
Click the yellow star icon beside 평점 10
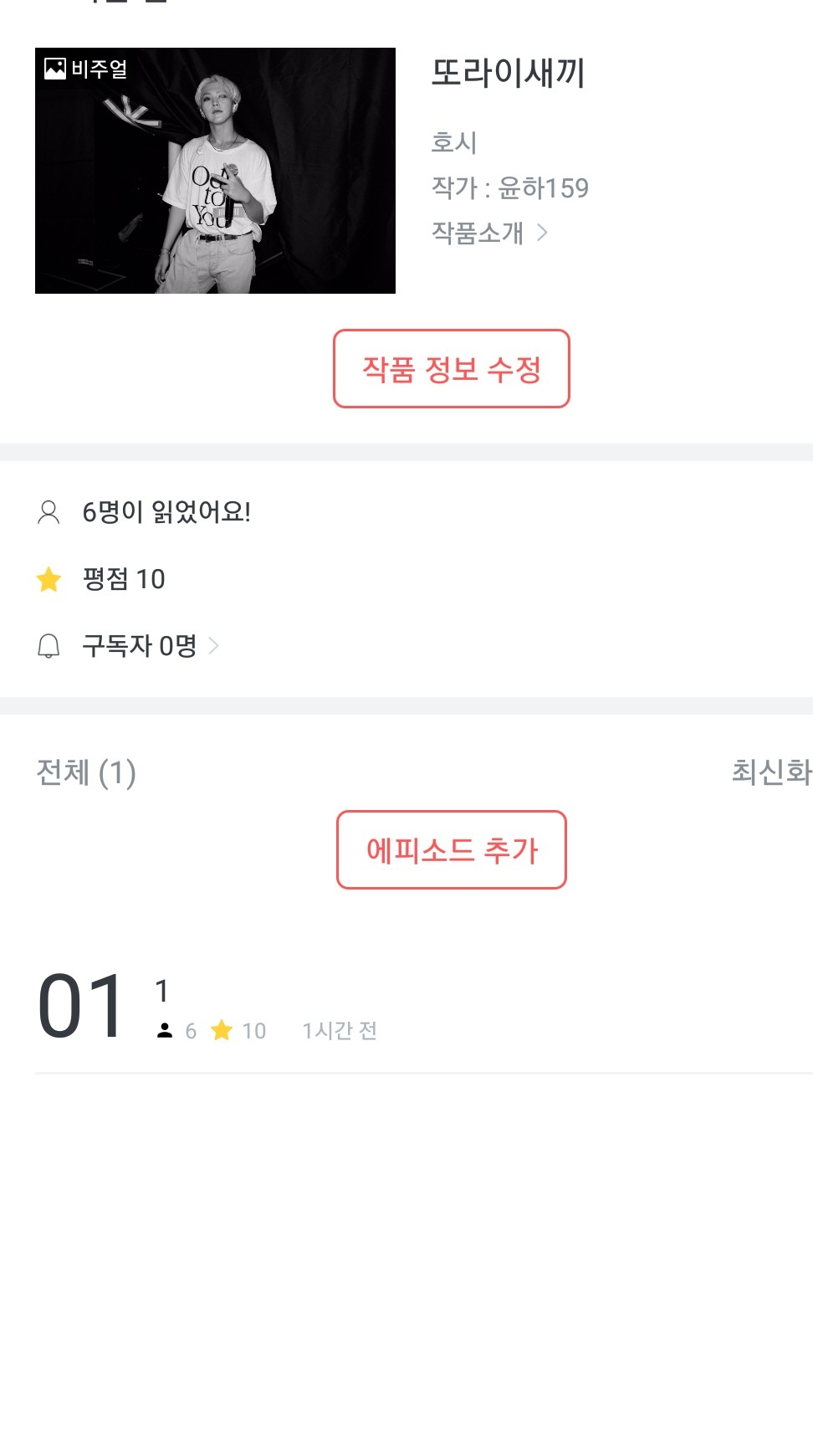coord(49,579)
